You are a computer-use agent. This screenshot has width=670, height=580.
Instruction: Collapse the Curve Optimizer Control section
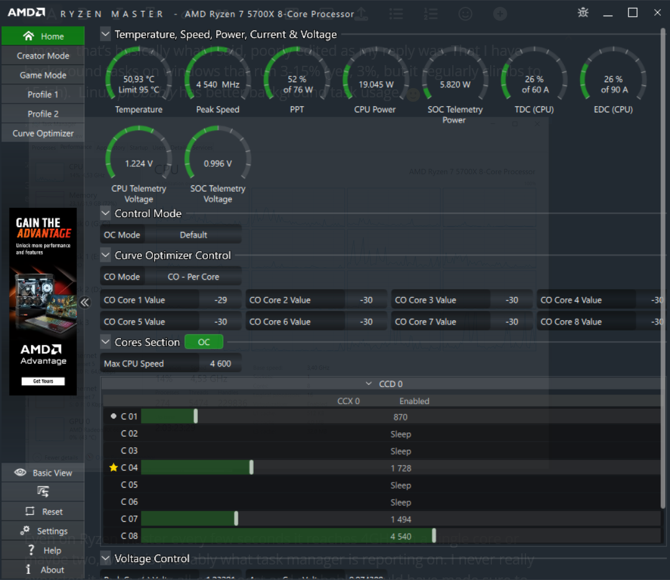coord(105,256)
